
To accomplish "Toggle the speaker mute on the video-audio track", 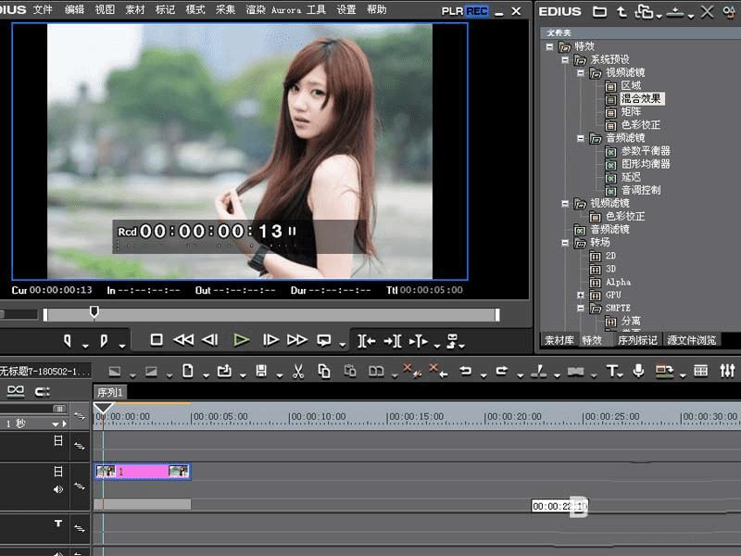I will tap(58, 490).
